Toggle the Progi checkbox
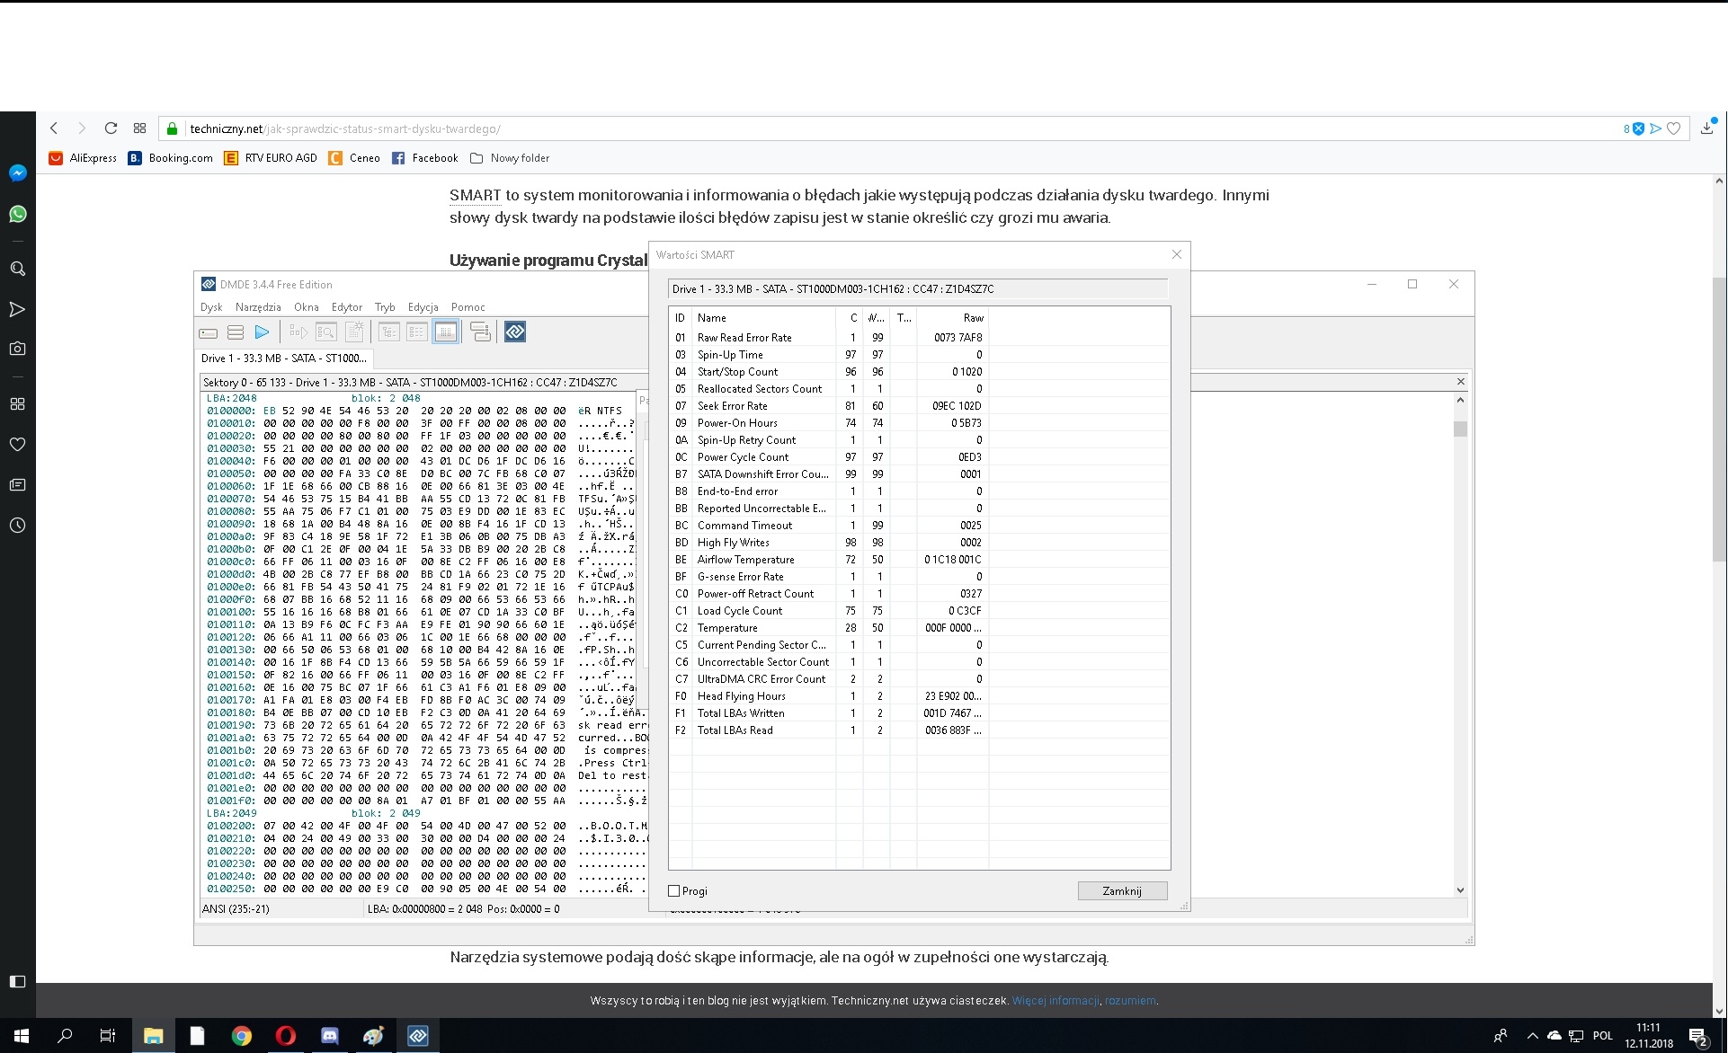This screenshot has height=1053, width=1728. pos(674,891)
